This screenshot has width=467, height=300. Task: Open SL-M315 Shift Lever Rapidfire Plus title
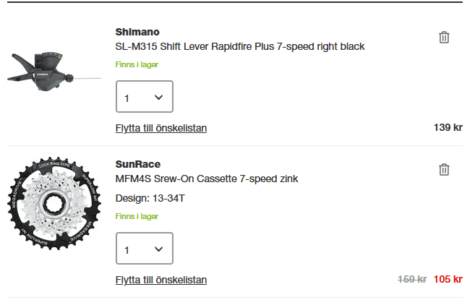(240, 46)
